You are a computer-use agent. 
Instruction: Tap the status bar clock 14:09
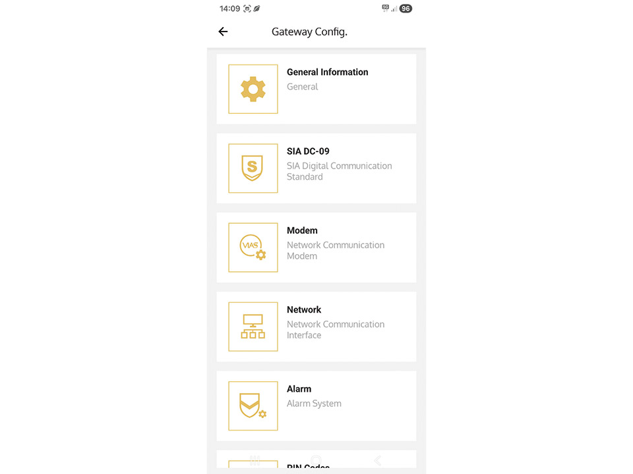point(229,9)
